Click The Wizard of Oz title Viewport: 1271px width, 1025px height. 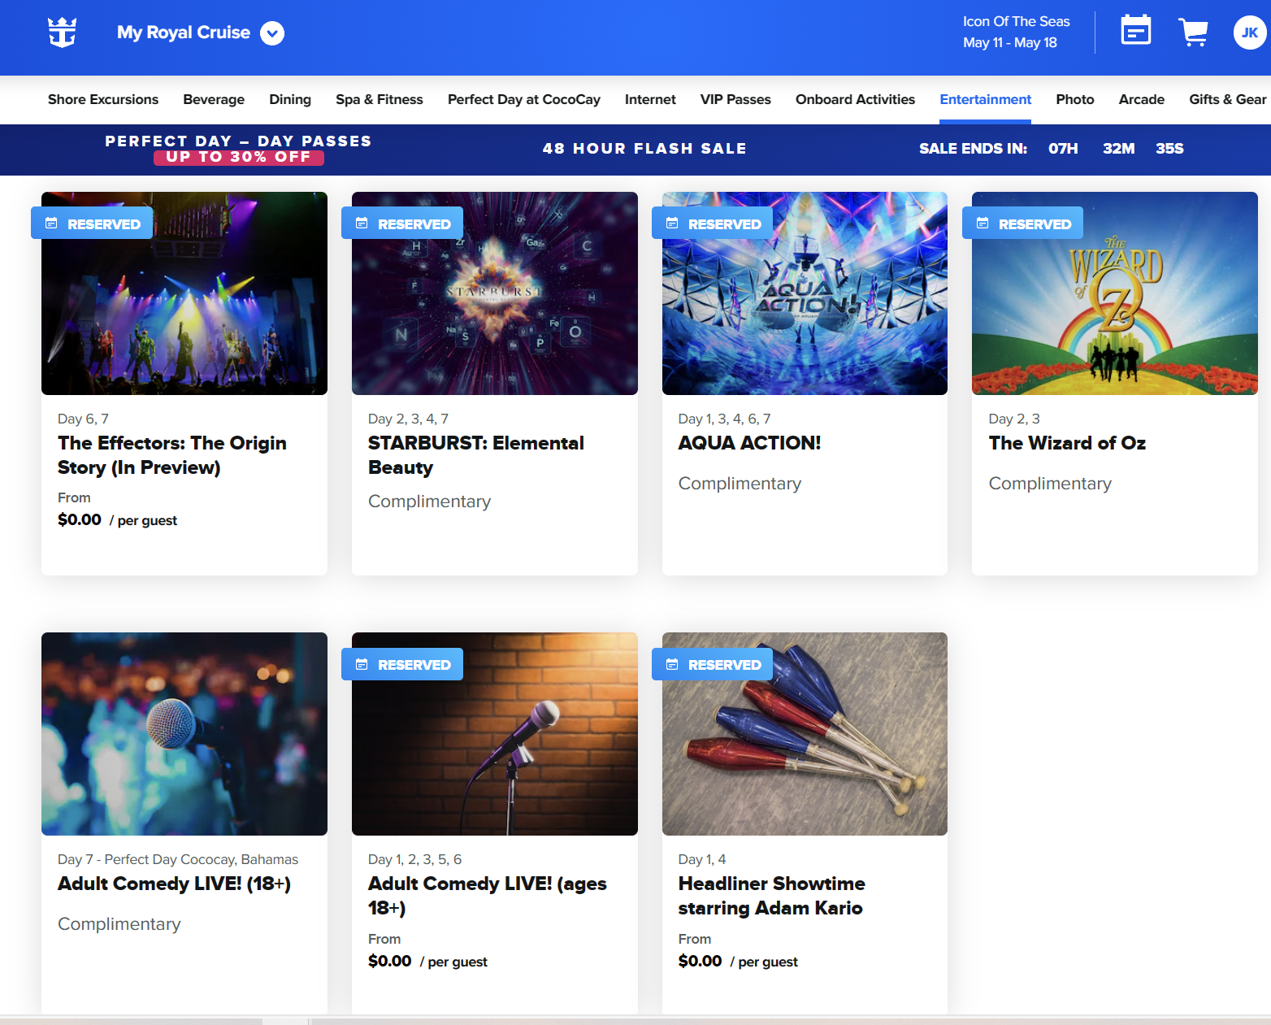1067,443
